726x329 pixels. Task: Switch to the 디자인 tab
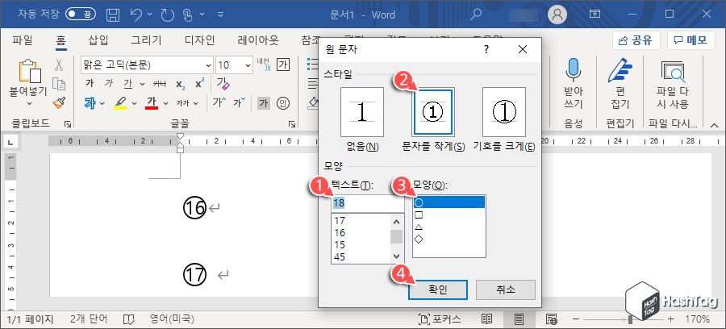pos(199,40)
